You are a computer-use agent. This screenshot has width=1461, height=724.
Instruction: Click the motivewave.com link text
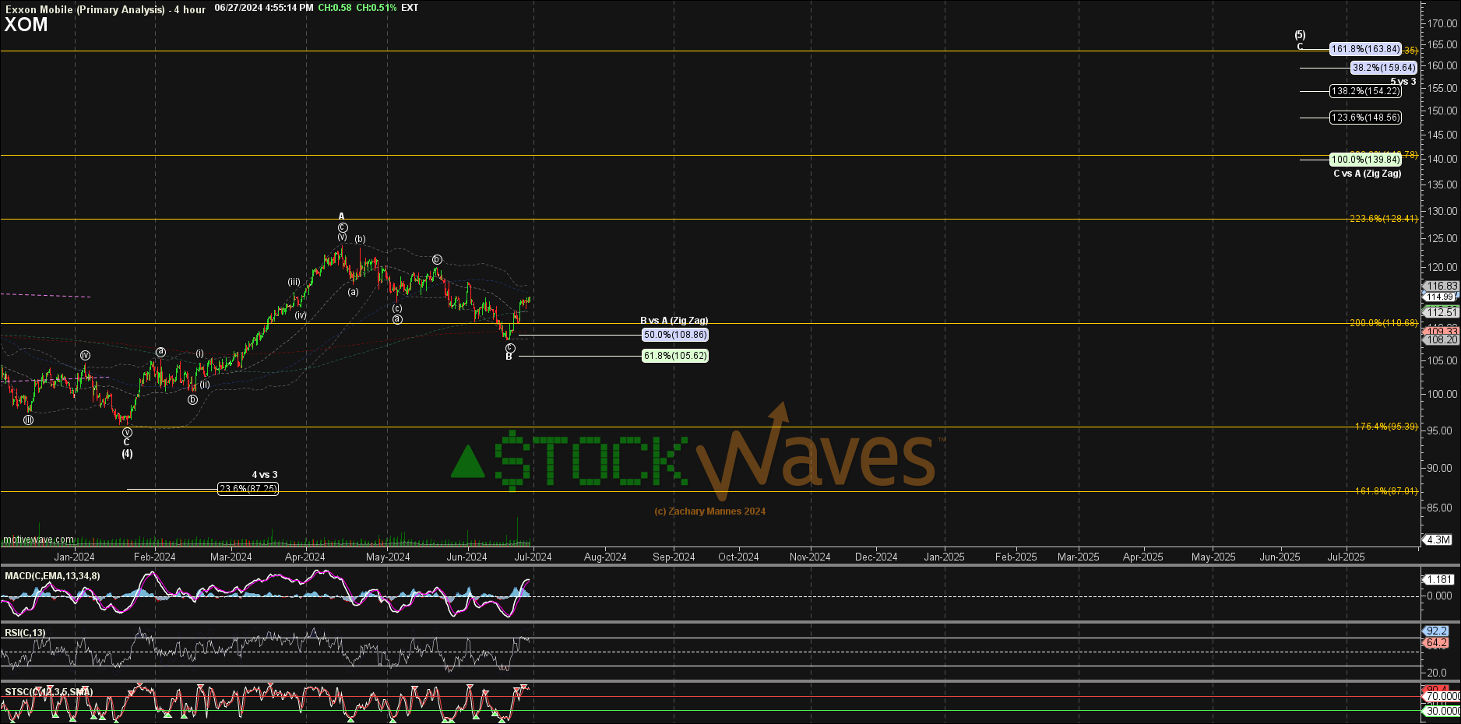pos(39,539)
